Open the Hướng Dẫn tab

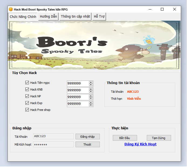(x=48, y=17)
